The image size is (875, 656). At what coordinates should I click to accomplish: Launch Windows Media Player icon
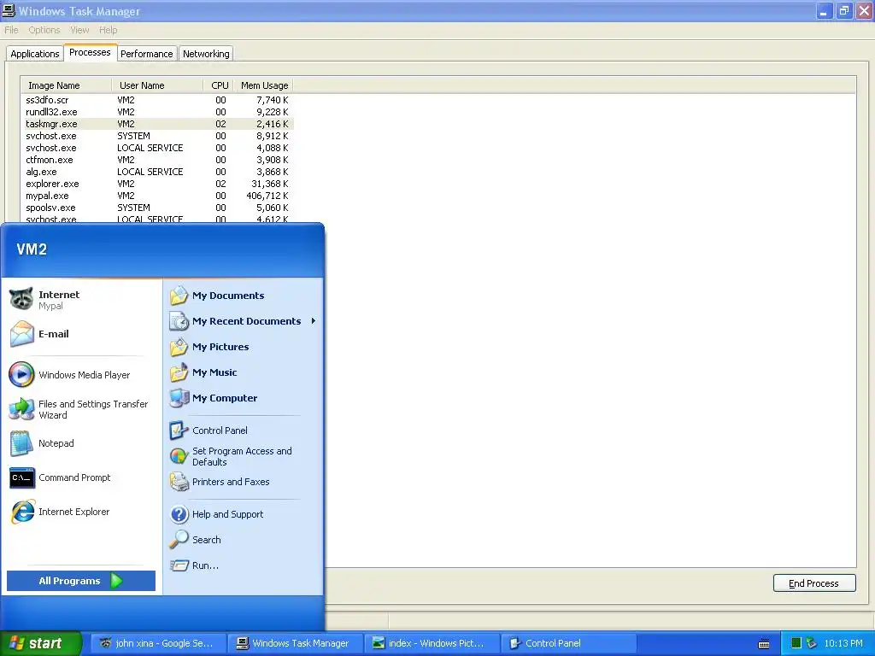pyautogui.click(x=21, y=374)
